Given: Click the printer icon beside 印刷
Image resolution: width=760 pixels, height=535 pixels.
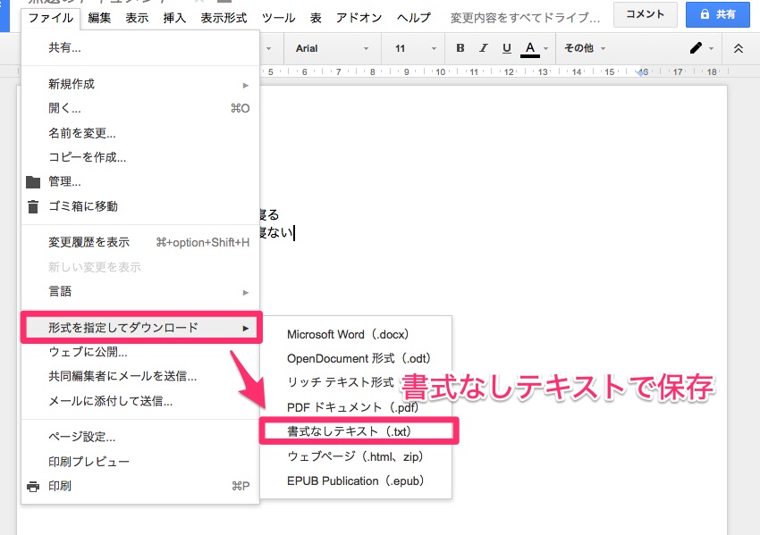Looking at the screenshot, I should [x=33, y=486].
